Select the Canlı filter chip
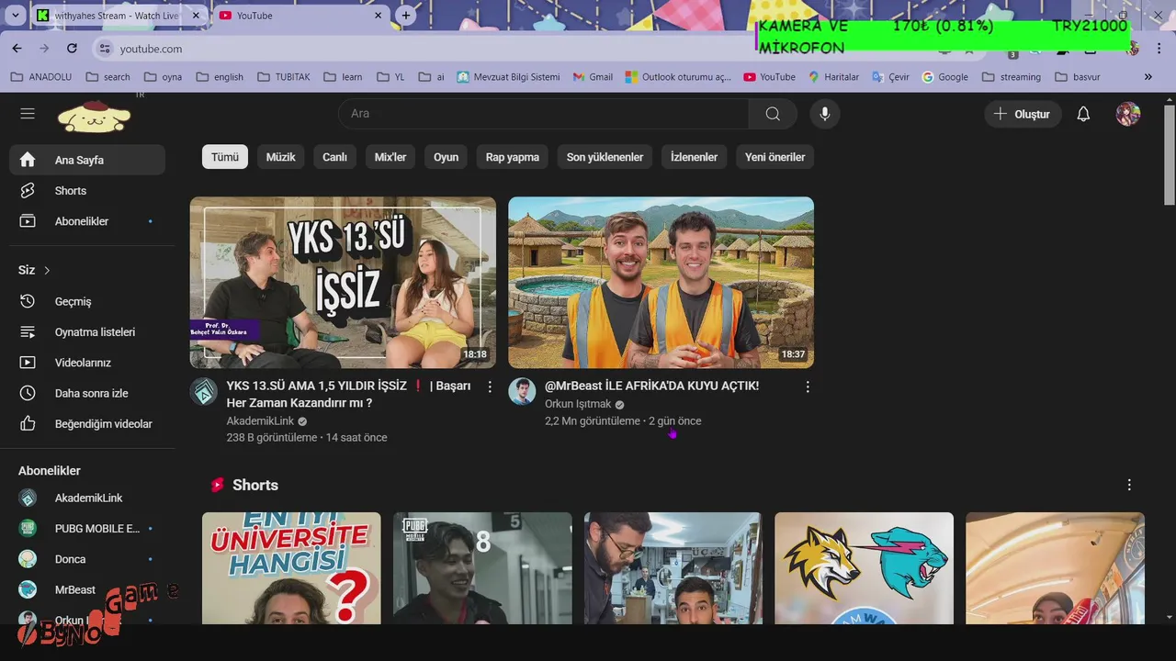This screenshot has width=1176, height=661. click(334, 157)
